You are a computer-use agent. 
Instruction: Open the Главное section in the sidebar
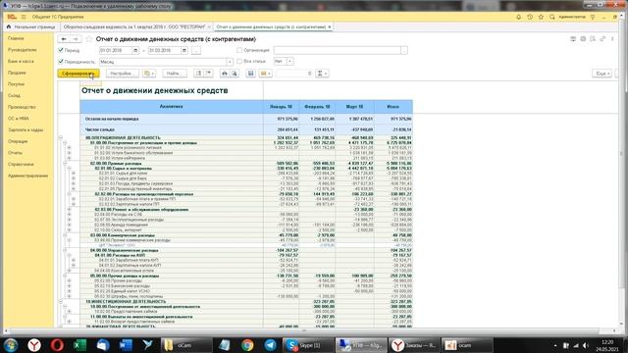pyautogui.click(x=16, y=38)
